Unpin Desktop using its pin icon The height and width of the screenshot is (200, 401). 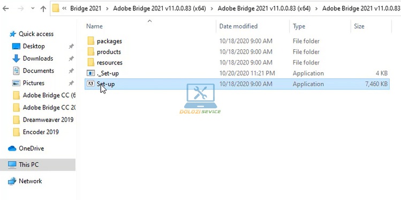(71, 46)
